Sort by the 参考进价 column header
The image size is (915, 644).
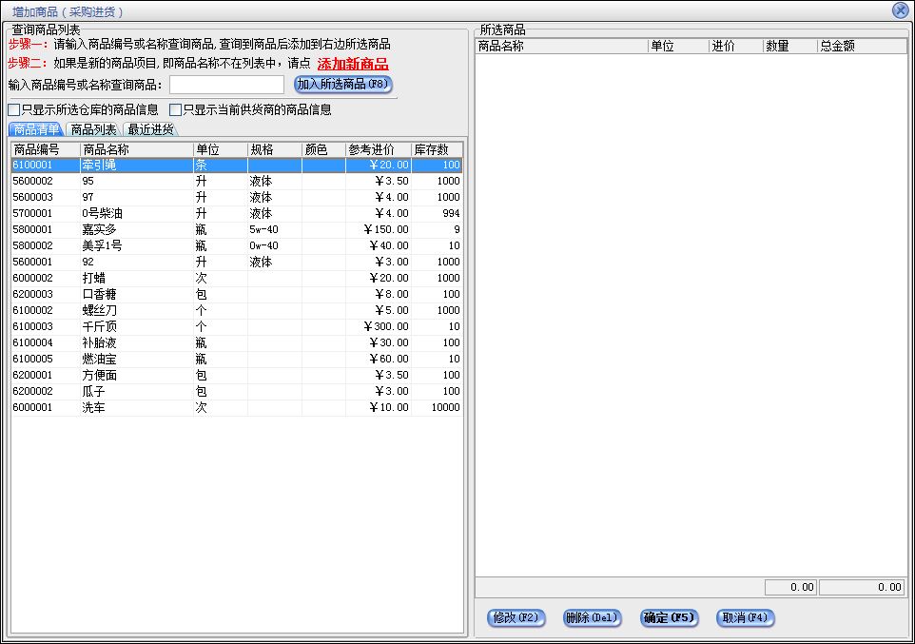click(x=377, y=149)
